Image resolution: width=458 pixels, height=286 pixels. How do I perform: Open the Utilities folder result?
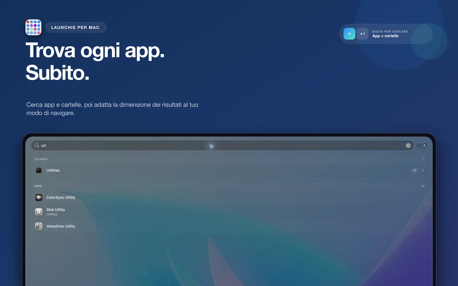click(x=229, y=170)
